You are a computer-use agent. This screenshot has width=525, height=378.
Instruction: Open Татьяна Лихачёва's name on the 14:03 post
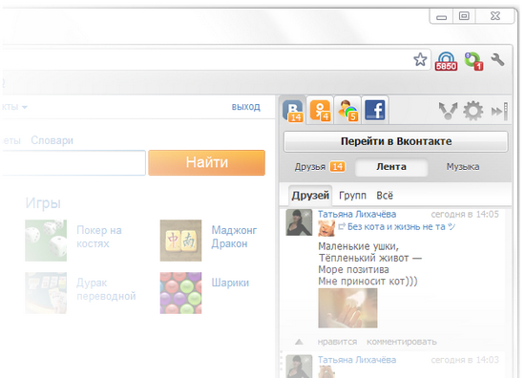click(x=357, y=360)
